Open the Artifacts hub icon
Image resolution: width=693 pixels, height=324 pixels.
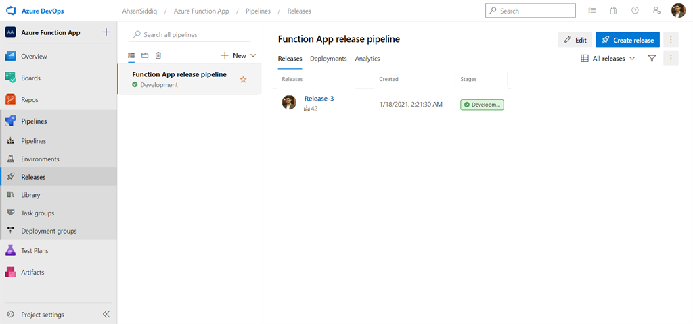11,273
